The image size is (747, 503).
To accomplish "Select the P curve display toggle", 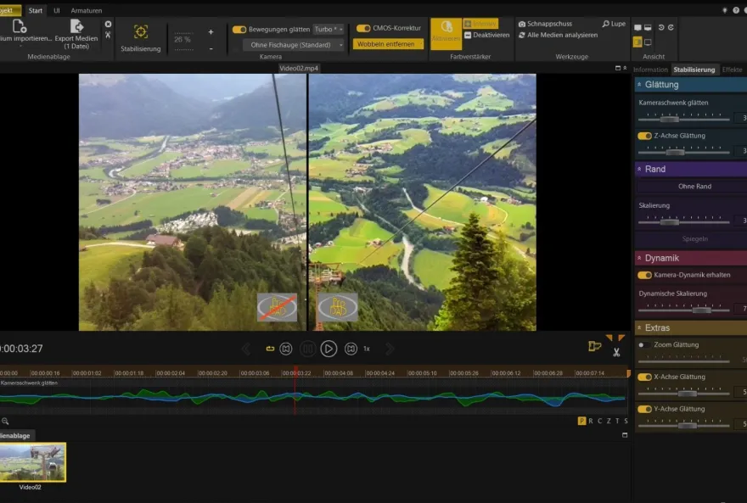I will (x=581, y=421).
